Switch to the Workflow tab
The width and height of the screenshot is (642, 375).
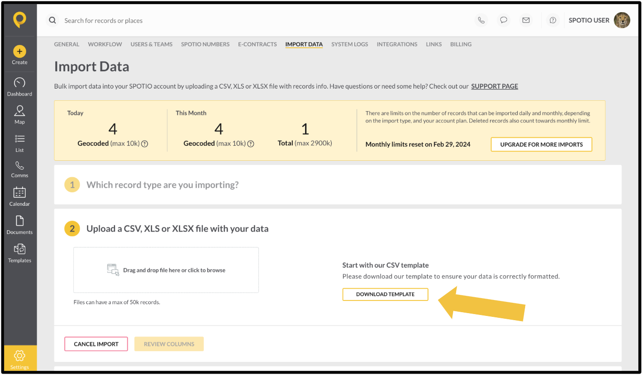tap(105, 44)
